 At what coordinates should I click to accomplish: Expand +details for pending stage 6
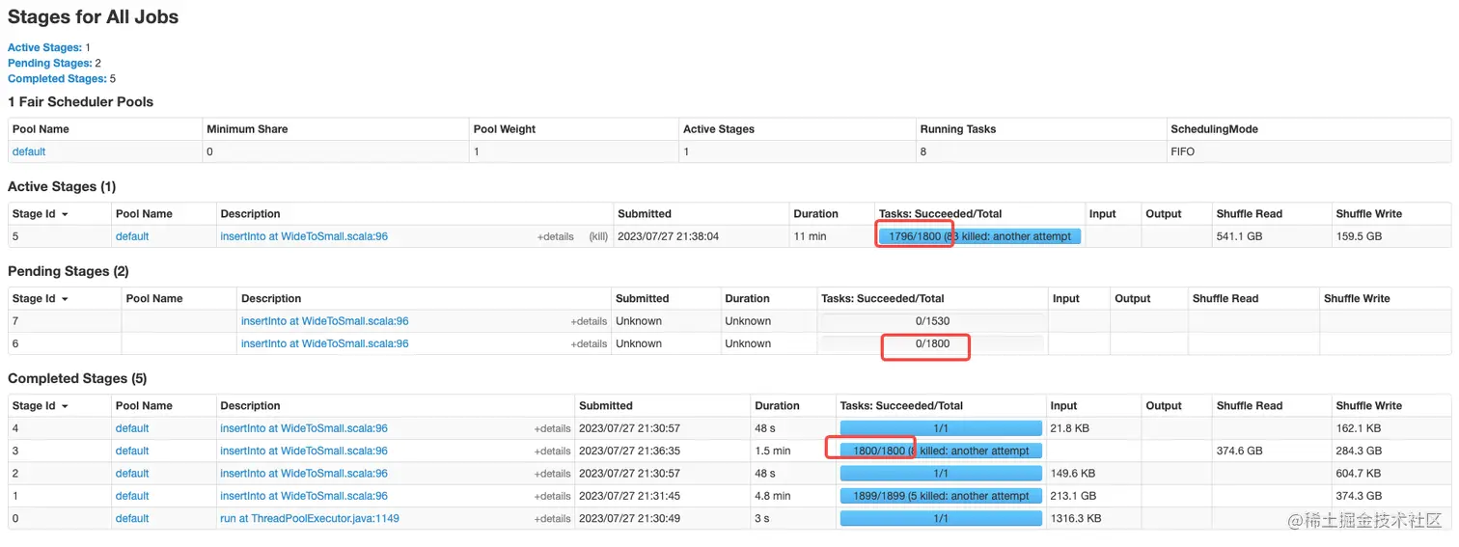pos(589,343)
